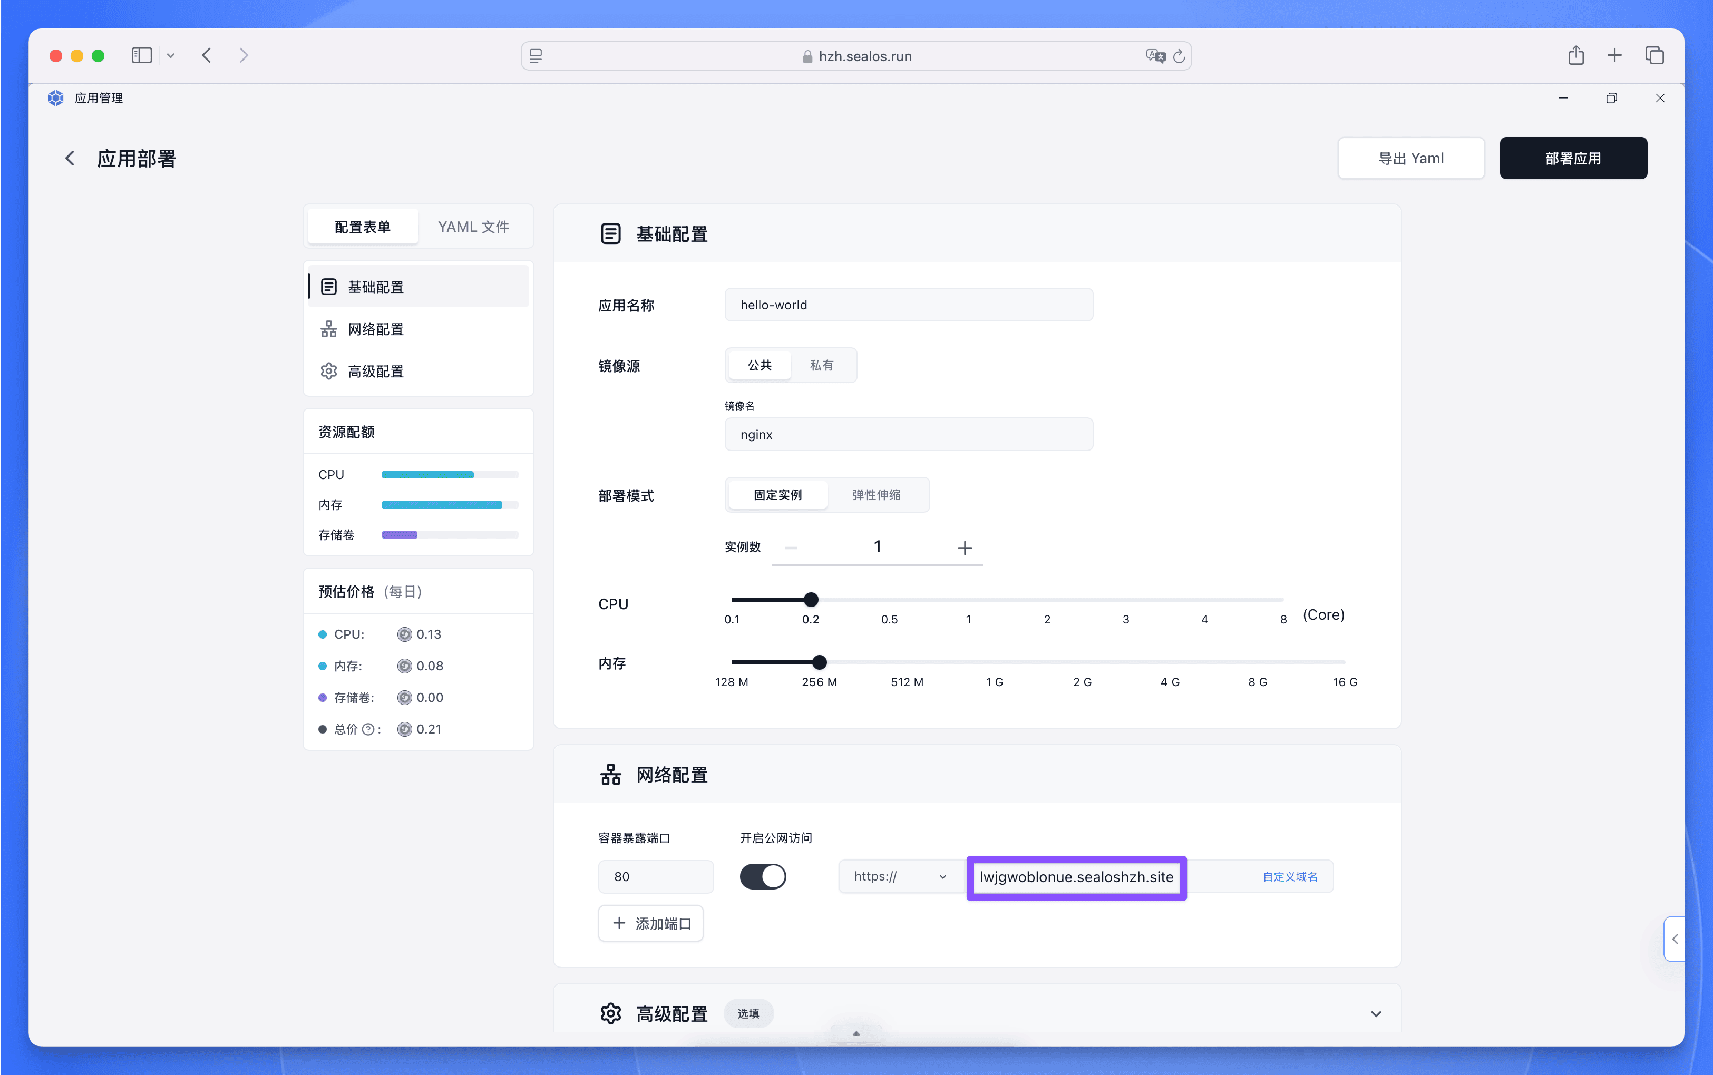
Task: Select 私有 image source
Action: [x=821, y=365]
